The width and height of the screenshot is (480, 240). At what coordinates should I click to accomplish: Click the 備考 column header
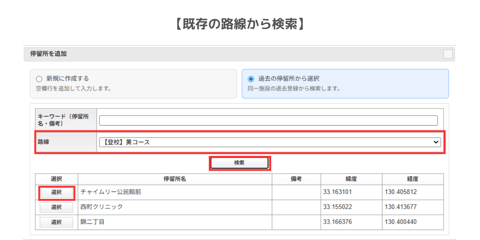pos(296,179)
